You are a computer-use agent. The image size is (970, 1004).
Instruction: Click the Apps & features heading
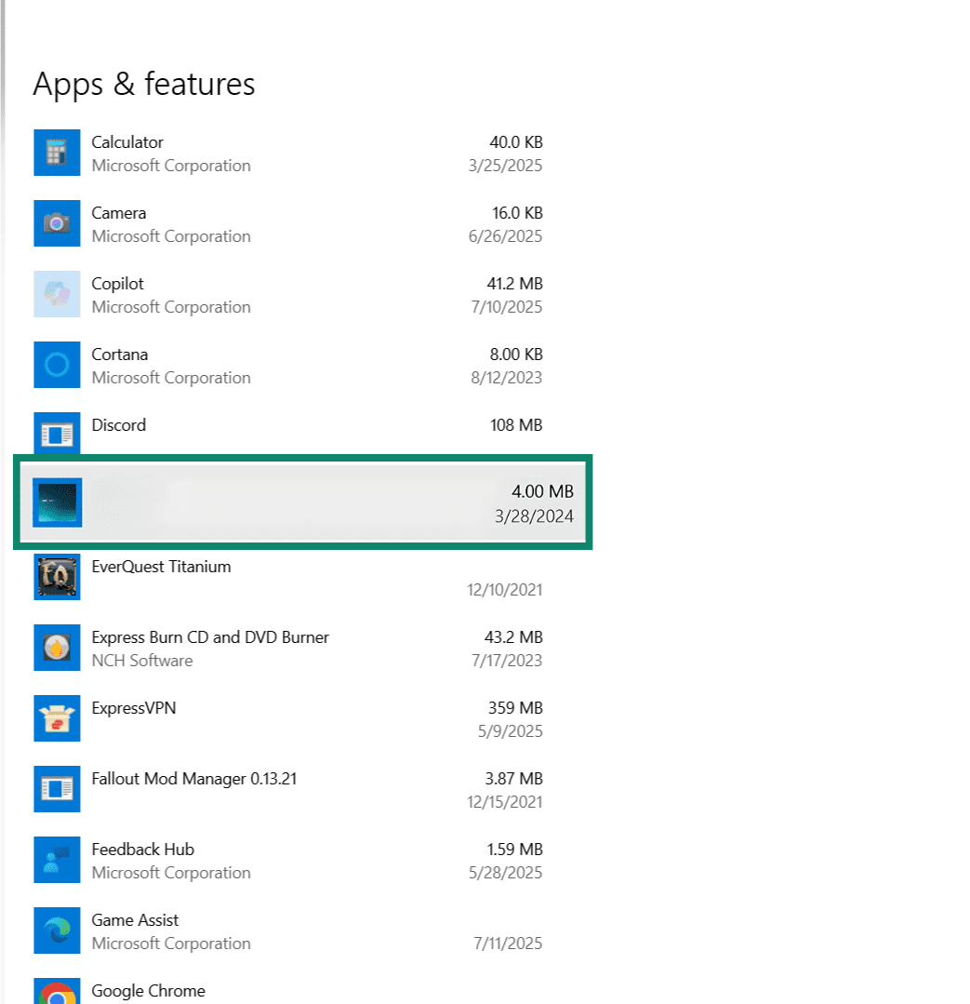coord(144,85)
